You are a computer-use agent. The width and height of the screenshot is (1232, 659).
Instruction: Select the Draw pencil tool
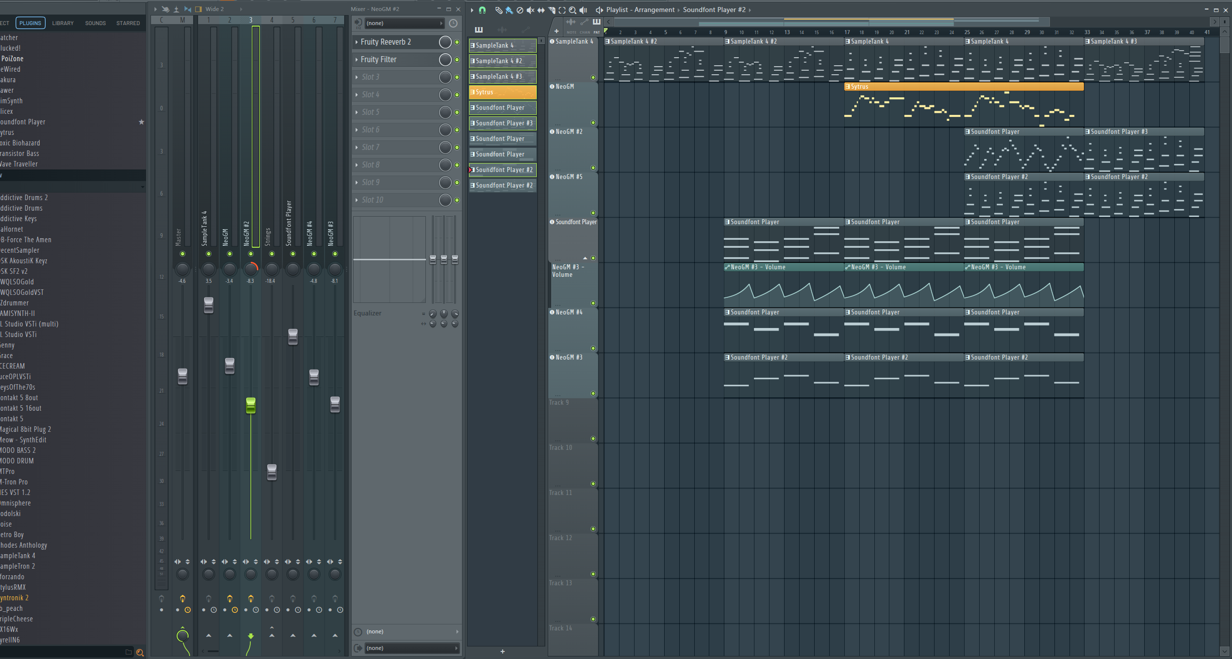[x=499, y=10]
